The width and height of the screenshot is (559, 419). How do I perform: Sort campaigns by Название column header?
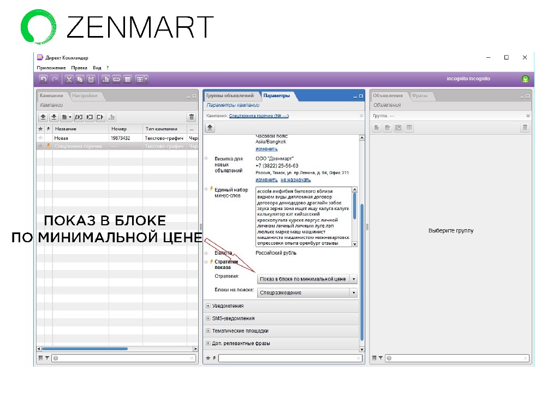point(80,129)
